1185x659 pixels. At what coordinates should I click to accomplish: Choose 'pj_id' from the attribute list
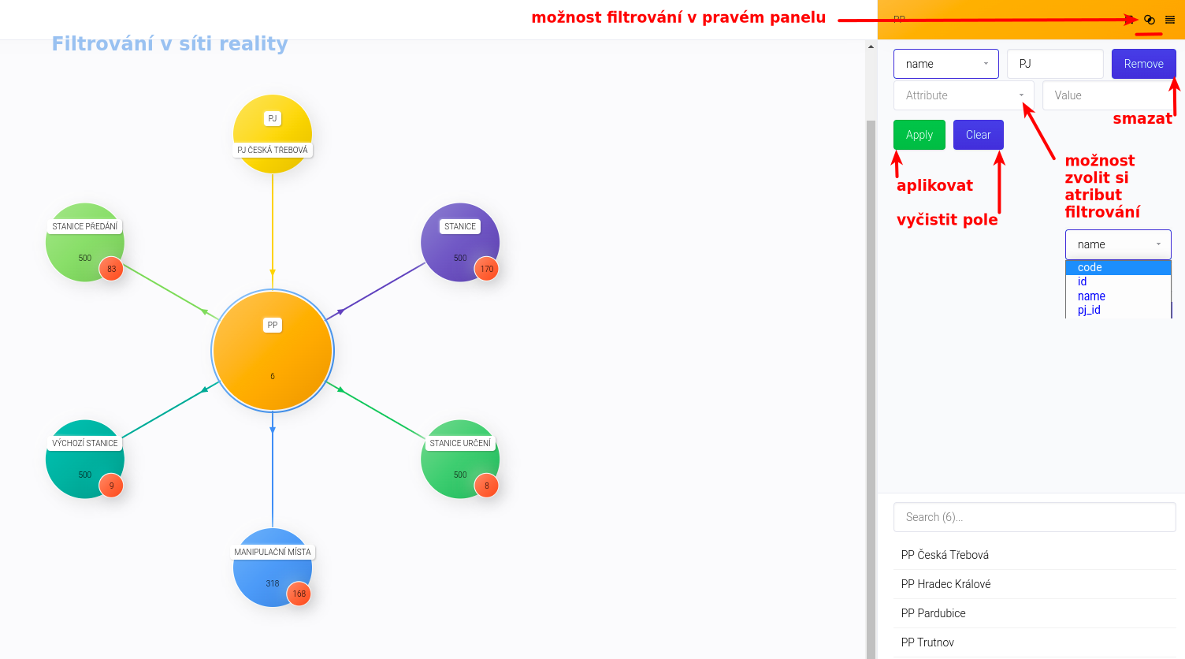(1089, 310)
